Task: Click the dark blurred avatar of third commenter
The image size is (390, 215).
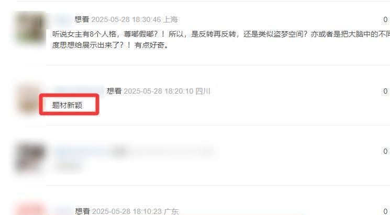Action: [x=30, y=159]
